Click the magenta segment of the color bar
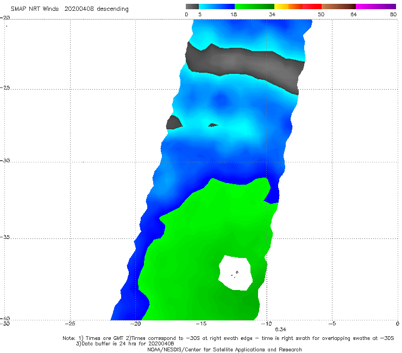The height and width of the screenshot is (353, 402). (376, 7)
